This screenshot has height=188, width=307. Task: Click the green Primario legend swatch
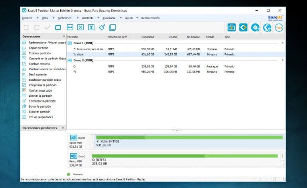(x=69, y=174)
